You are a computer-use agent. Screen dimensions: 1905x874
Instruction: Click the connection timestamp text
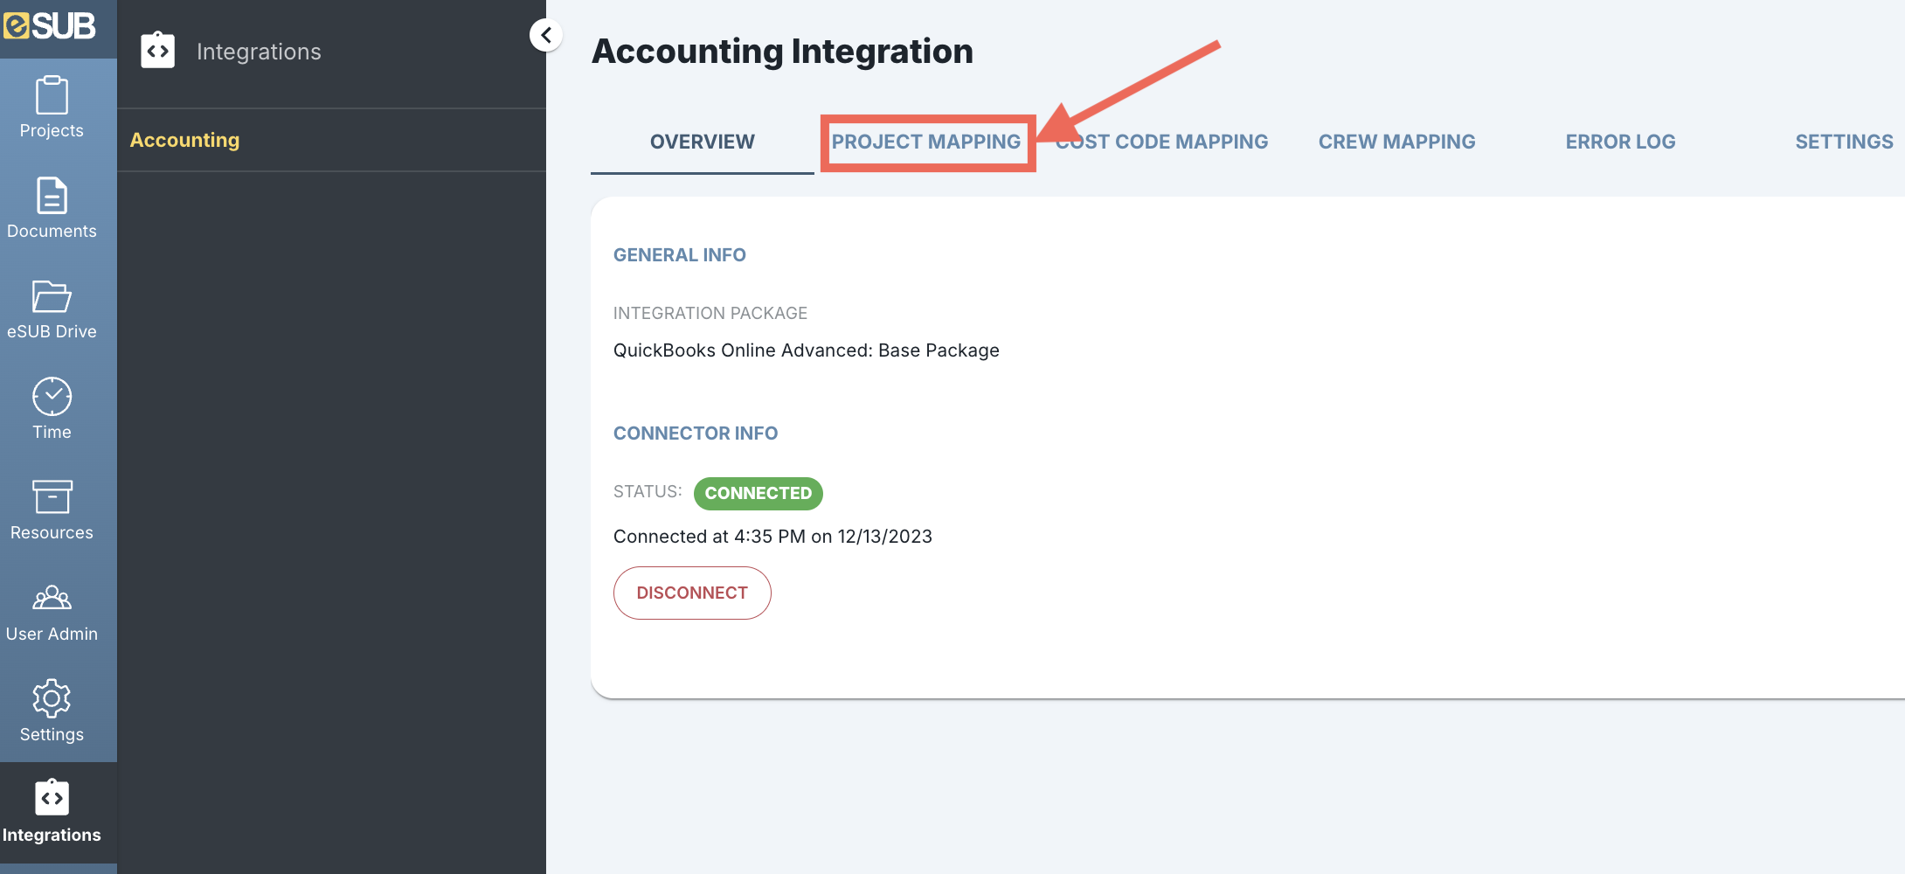[772, 537]
